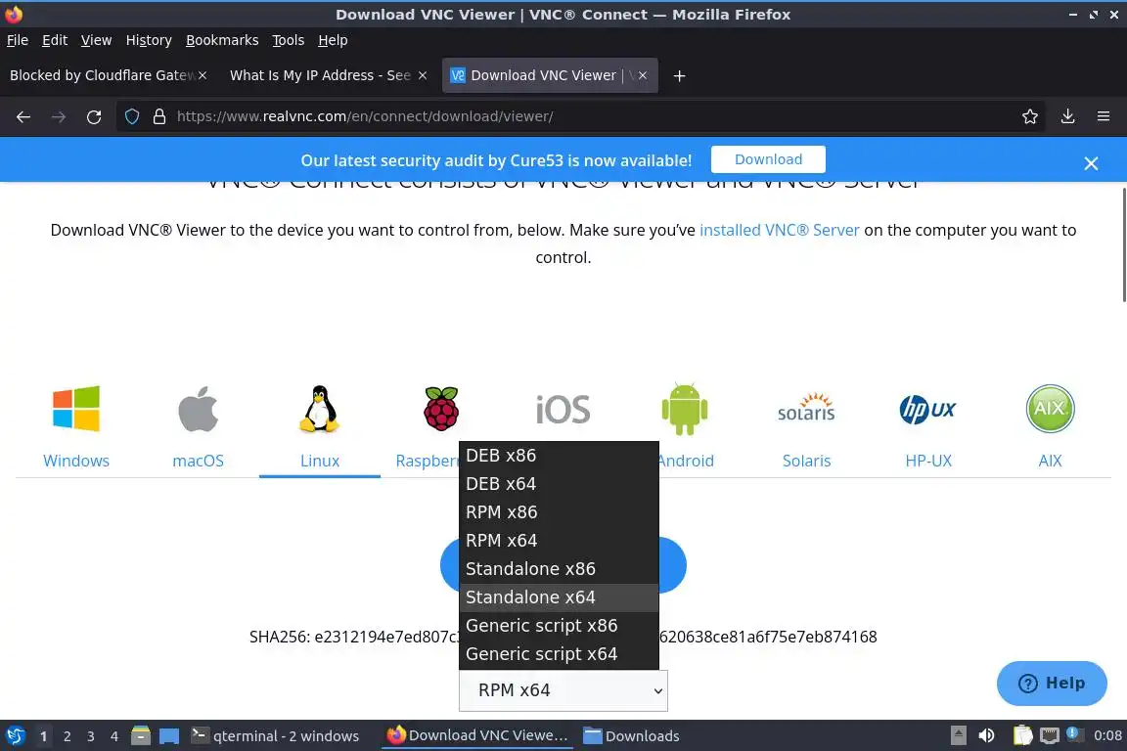
Task: Choose RPM x86 in the dropdown list
Action: 560,512
